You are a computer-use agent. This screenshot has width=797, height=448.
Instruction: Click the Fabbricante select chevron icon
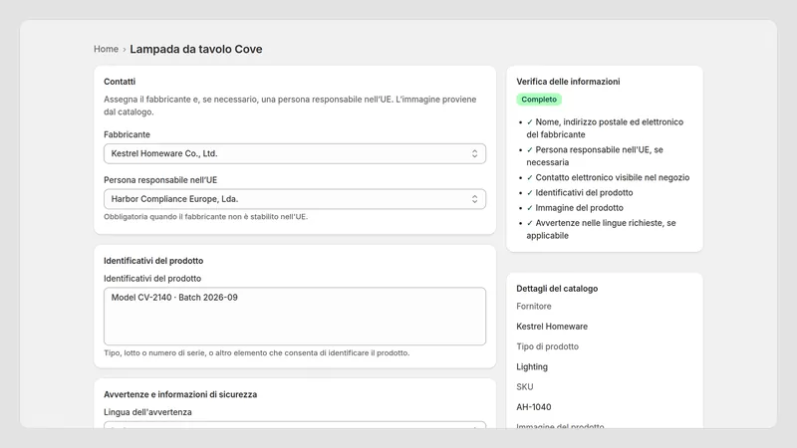(x=474, y=154)
